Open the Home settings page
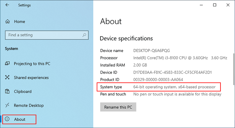This screenshot has width=235, height=128. pyautogui.click(x=20, y=22)
